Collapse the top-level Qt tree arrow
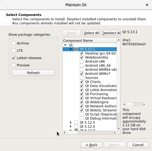 click(65, 45)
